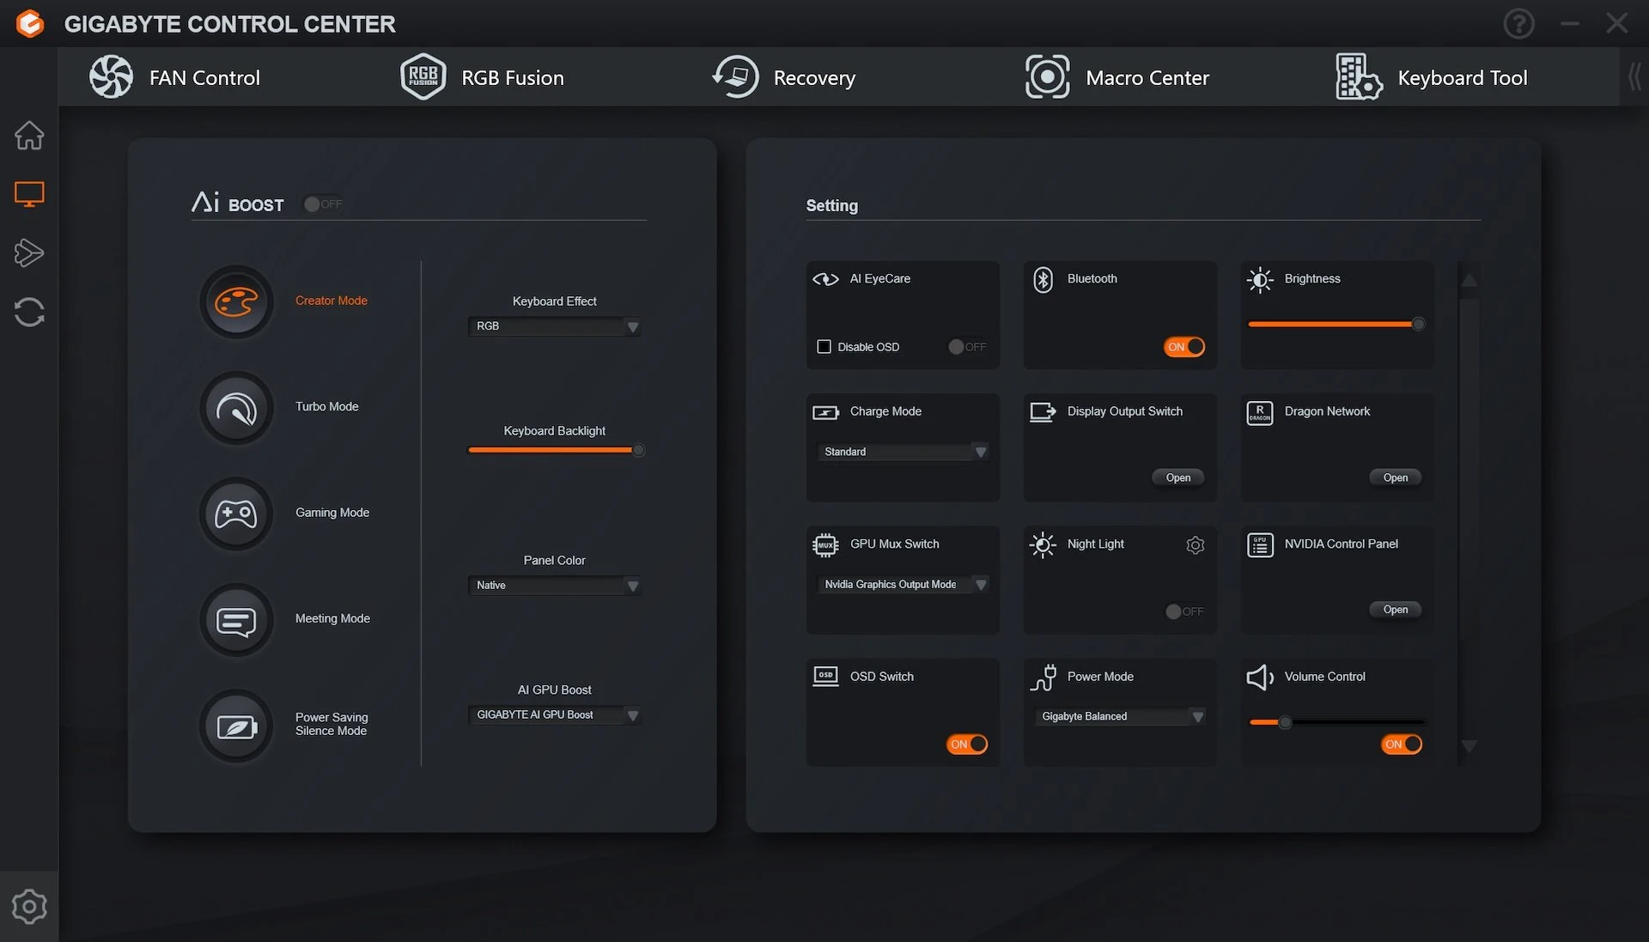Click the GPU Mux Switch chip icon
The height and width of the screenshot is (942, 1649).
[x=825, y=544]
